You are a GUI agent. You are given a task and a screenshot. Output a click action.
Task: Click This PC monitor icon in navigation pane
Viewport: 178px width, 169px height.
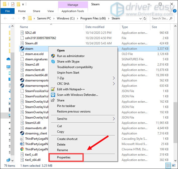(x=8, y=67)
